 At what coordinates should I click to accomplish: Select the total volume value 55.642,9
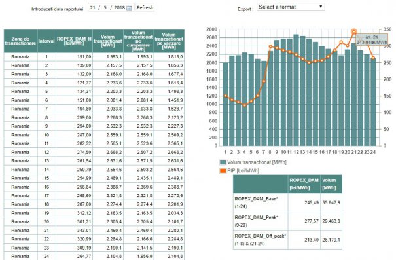331,202
